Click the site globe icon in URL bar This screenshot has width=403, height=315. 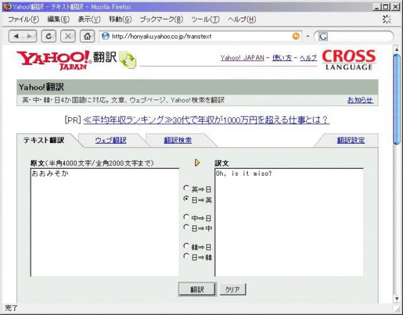click(x=105, y=37)
